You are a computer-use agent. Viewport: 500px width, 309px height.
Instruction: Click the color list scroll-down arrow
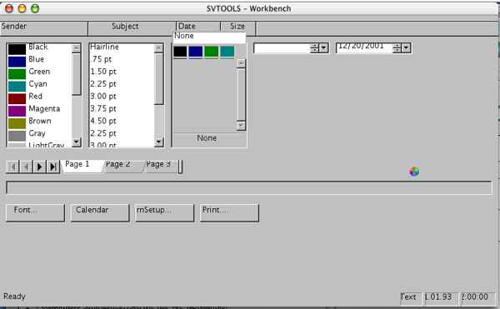(x=76, y=142)
